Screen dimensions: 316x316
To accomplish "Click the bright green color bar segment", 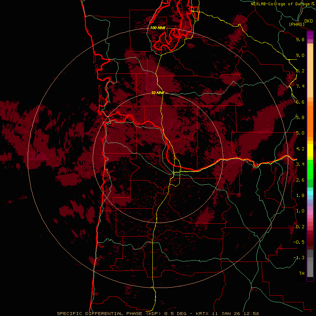I will point(310,169).
